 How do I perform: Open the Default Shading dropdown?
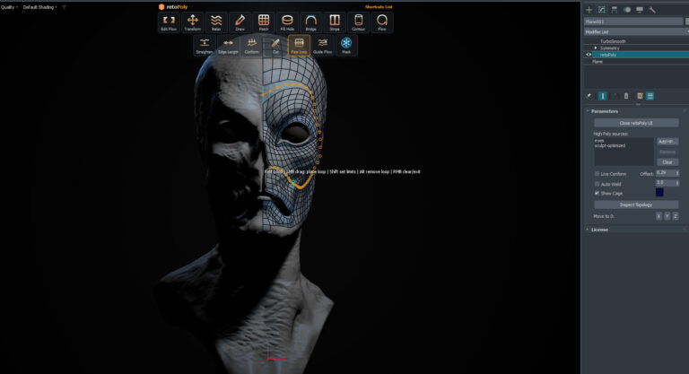pyautogui.click(x=40, y=7)
